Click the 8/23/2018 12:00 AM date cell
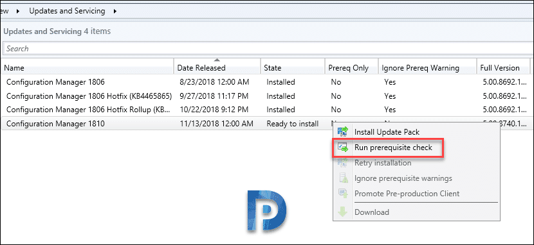This screenshot has width=534, height=245. coord(214,82)
